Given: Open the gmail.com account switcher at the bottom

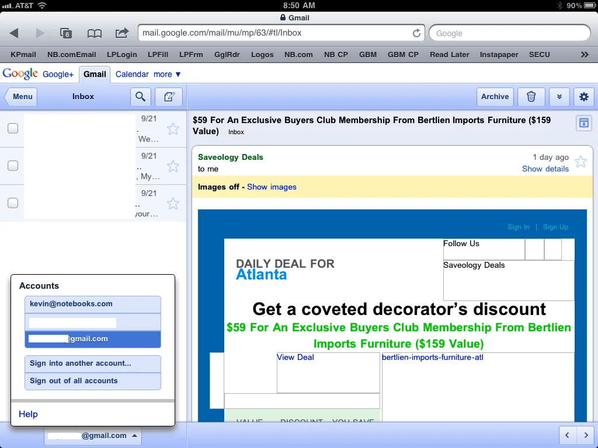Looking at the screenshot, I should (x=92, y=435).
